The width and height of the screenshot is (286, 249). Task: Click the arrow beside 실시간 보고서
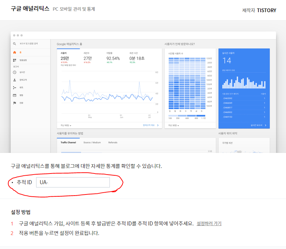(x=266, y=125)
